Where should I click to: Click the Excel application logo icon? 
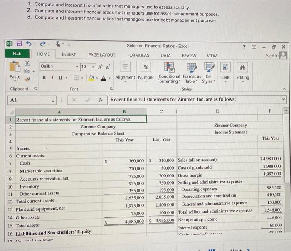[10, 44]
